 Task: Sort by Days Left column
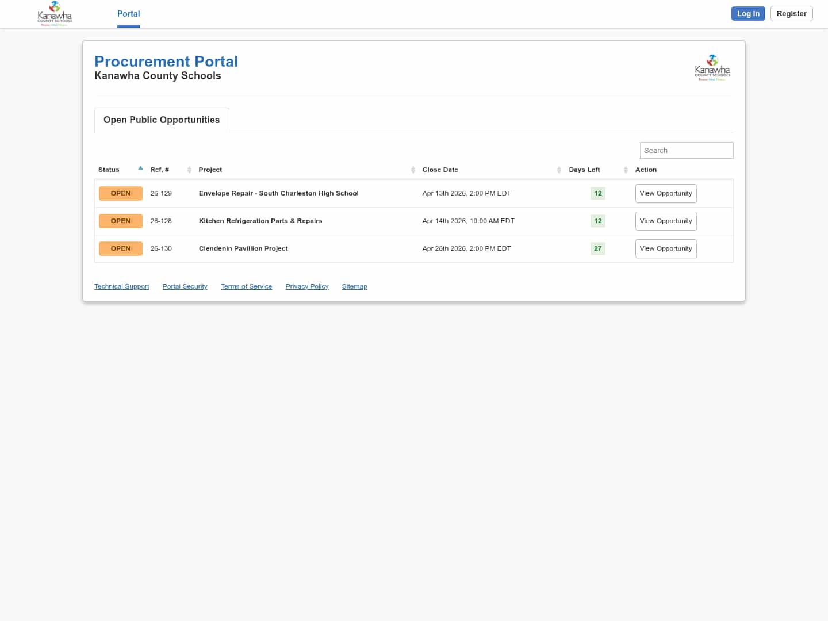(584, 170)
